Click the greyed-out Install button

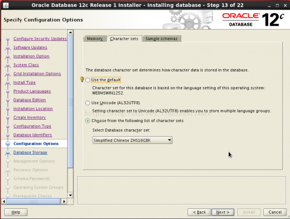click(x=249, y=212)
